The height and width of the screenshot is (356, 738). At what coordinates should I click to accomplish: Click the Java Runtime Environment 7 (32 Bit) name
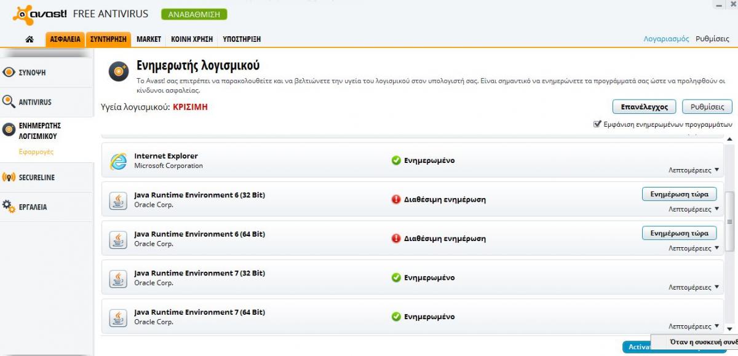coord(200,274)
